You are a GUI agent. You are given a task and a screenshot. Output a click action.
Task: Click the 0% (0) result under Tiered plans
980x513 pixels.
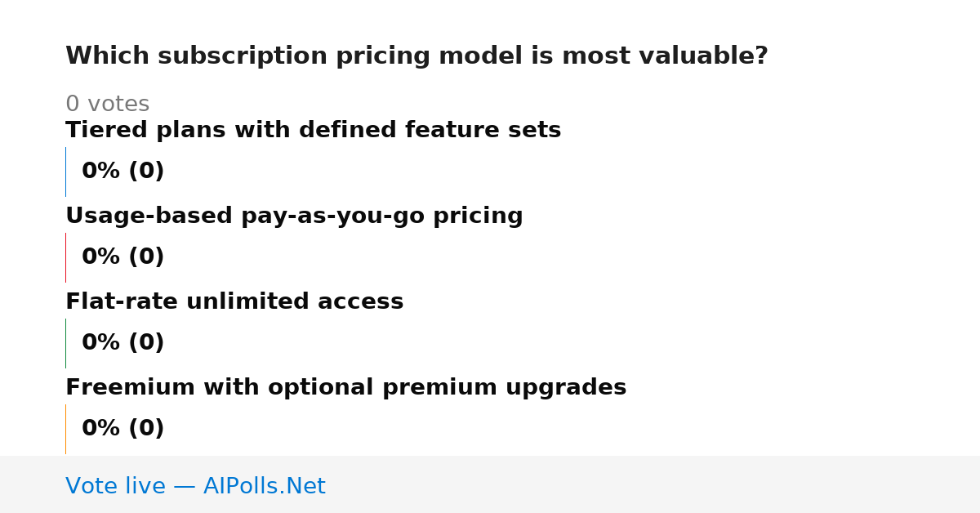point(122,172)
